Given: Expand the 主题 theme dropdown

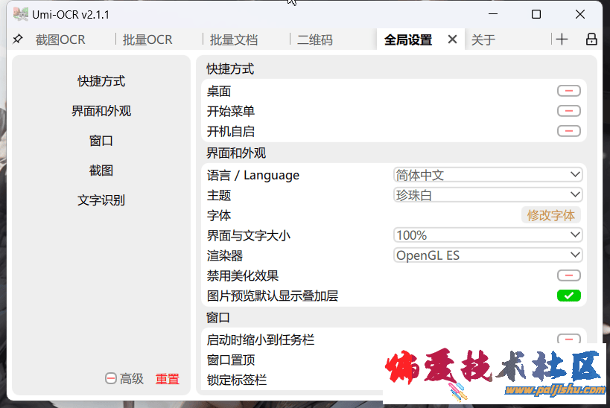Looking at the screenshot, I should point(488,195).
